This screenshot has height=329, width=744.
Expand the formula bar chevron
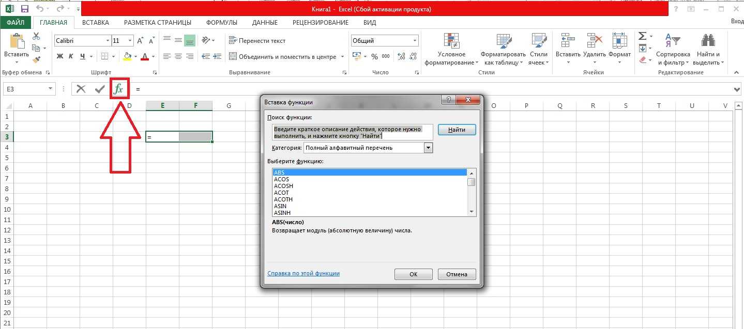[737, 89]
